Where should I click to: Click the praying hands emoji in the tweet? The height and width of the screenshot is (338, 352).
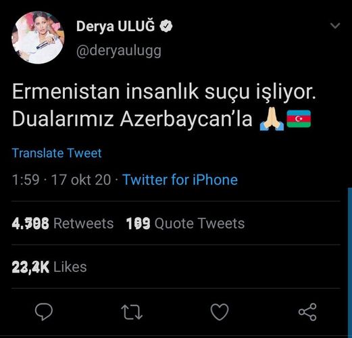point(272,119)
